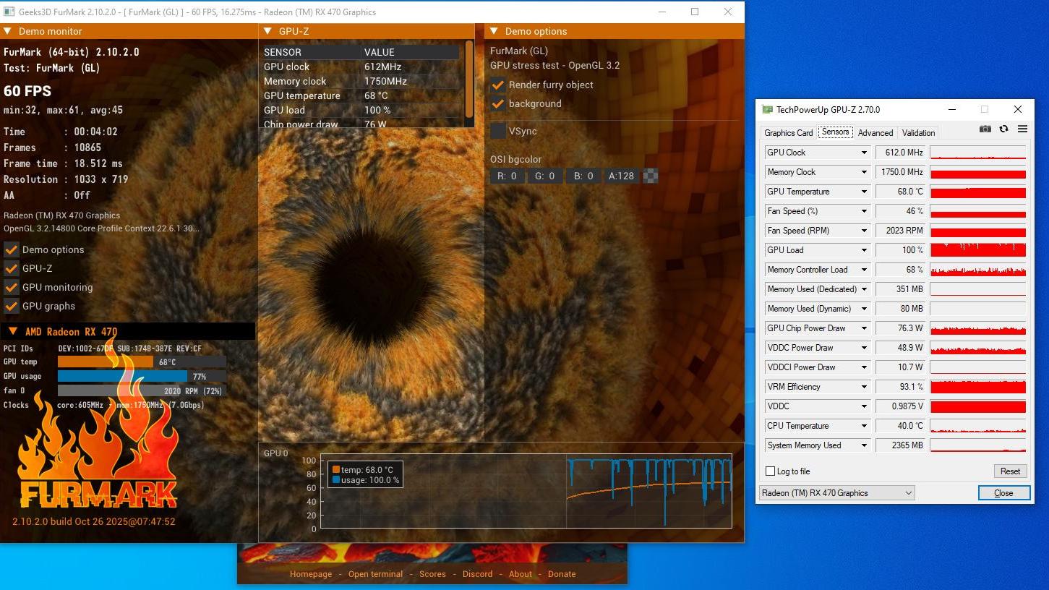Click the B: 0 color value field

tap(583, 176)
